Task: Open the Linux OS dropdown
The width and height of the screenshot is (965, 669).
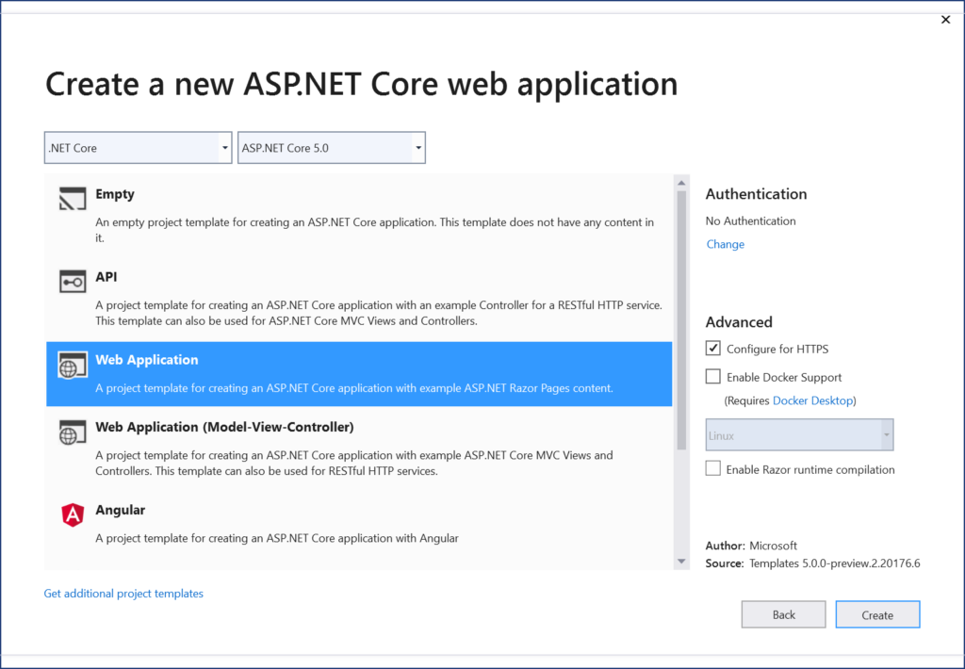Action: click(799, 435)
